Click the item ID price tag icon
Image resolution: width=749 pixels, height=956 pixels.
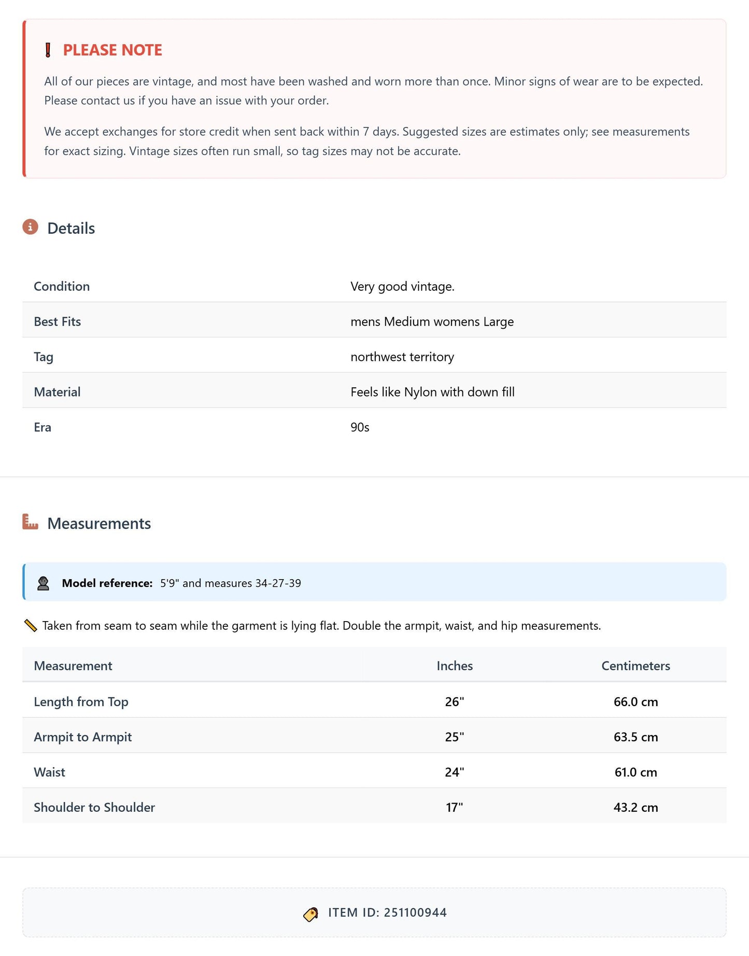[x=310, y=914]
